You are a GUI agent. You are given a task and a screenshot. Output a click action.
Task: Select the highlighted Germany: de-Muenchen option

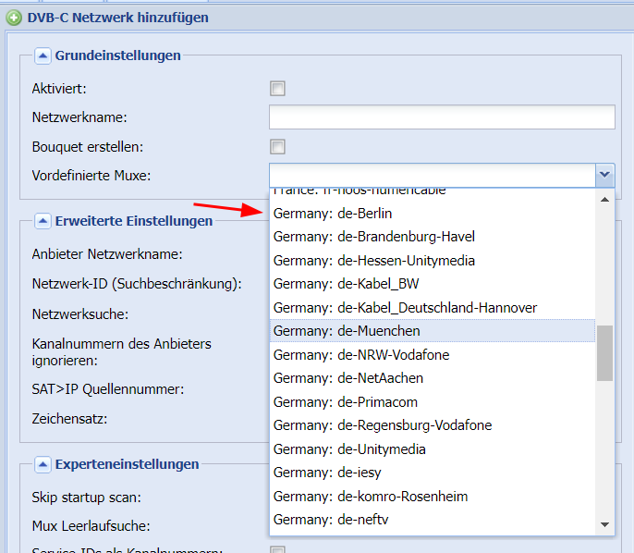[433, 331]
